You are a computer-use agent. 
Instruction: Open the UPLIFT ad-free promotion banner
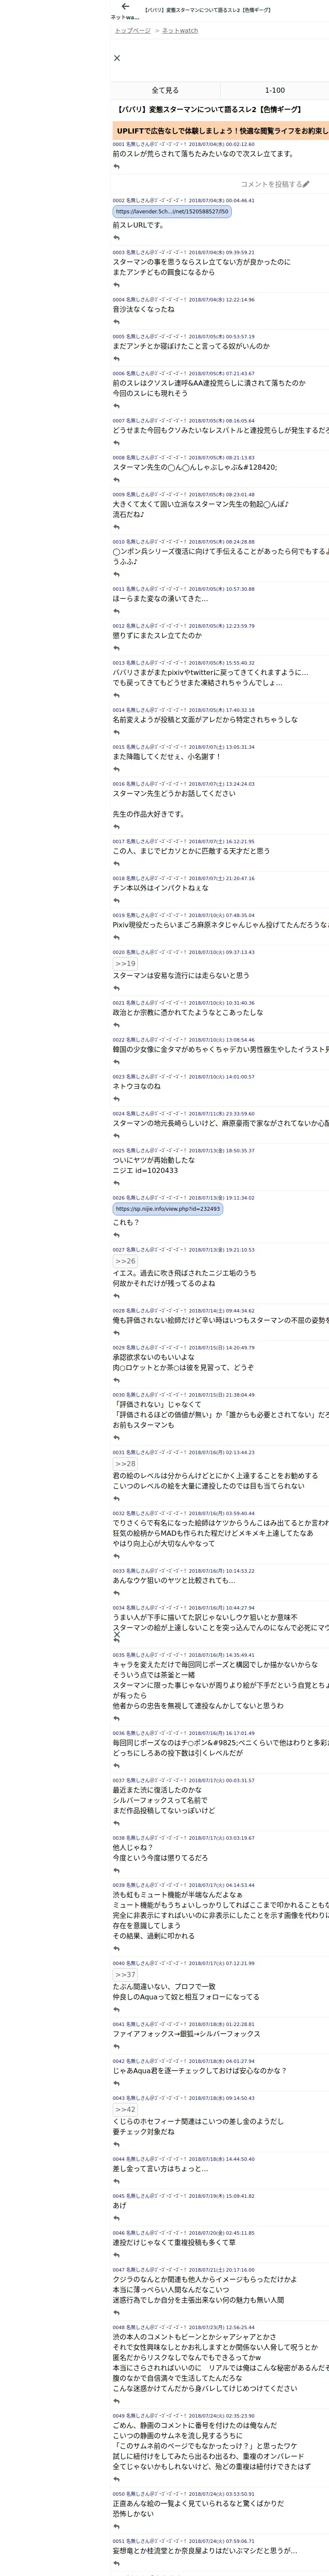[x=220, y=130]
